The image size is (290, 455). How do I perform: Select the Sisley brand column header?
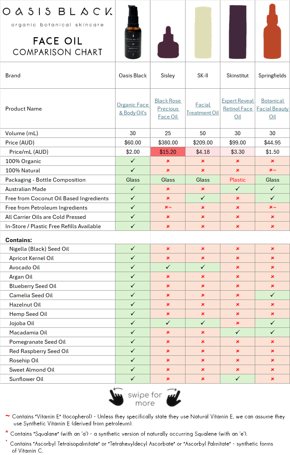tap(168, 75)
